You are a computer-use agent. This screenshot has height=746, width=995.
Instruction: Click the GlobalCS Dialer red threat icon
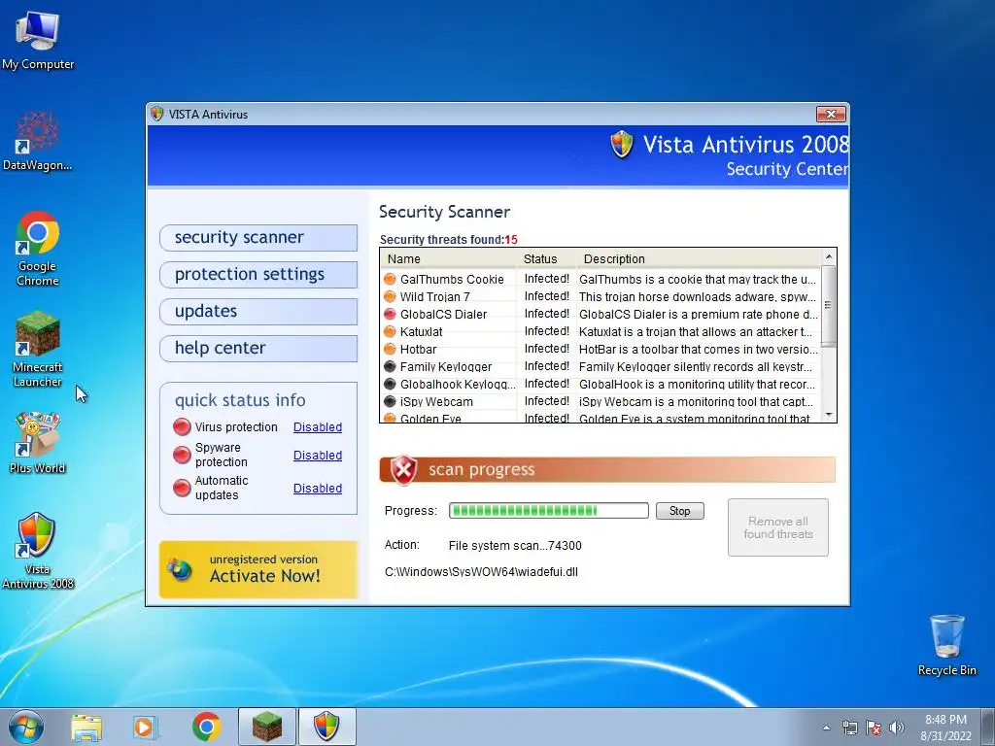(x=390, y=314)
